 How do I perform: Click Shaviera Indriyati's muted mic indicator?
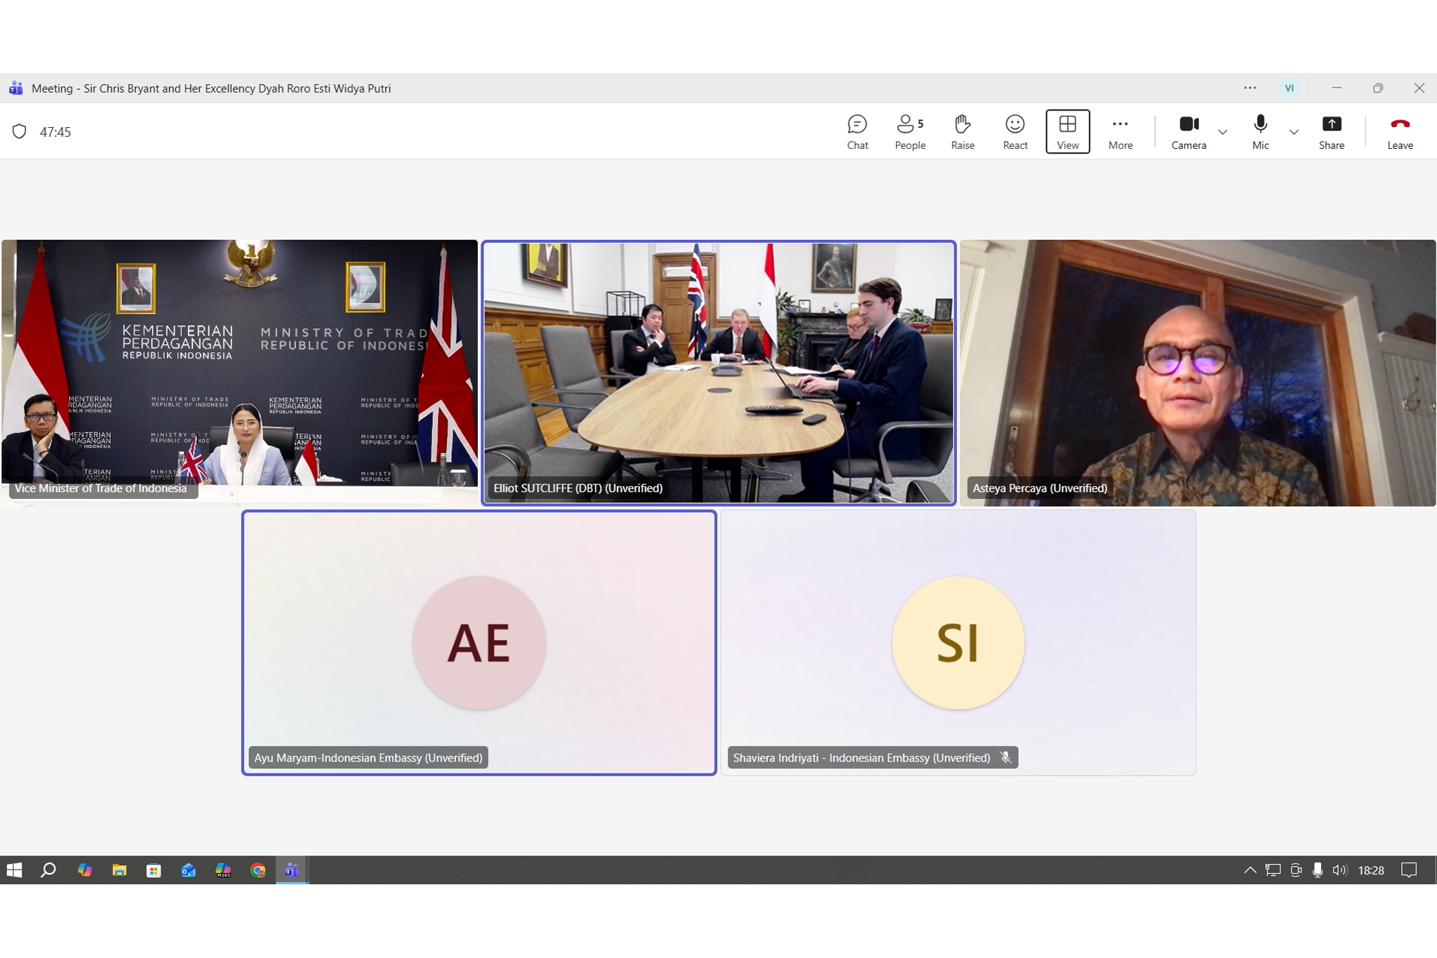point(1005,758)
